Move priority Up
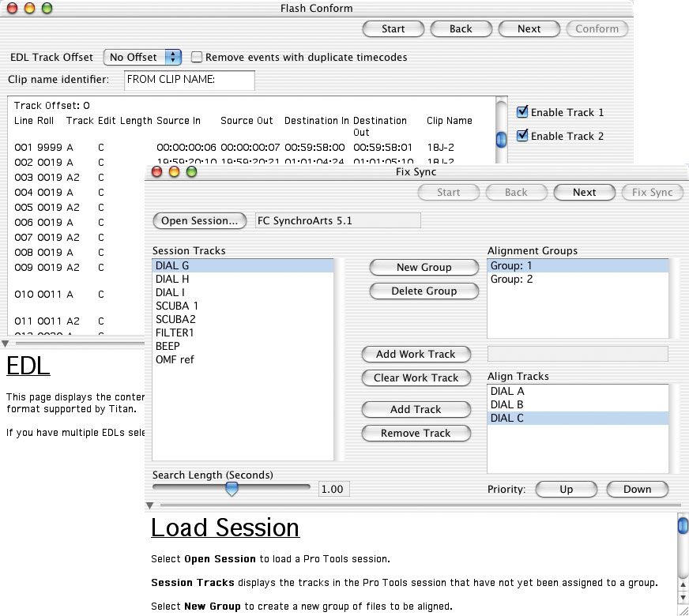 pos(566,489)
